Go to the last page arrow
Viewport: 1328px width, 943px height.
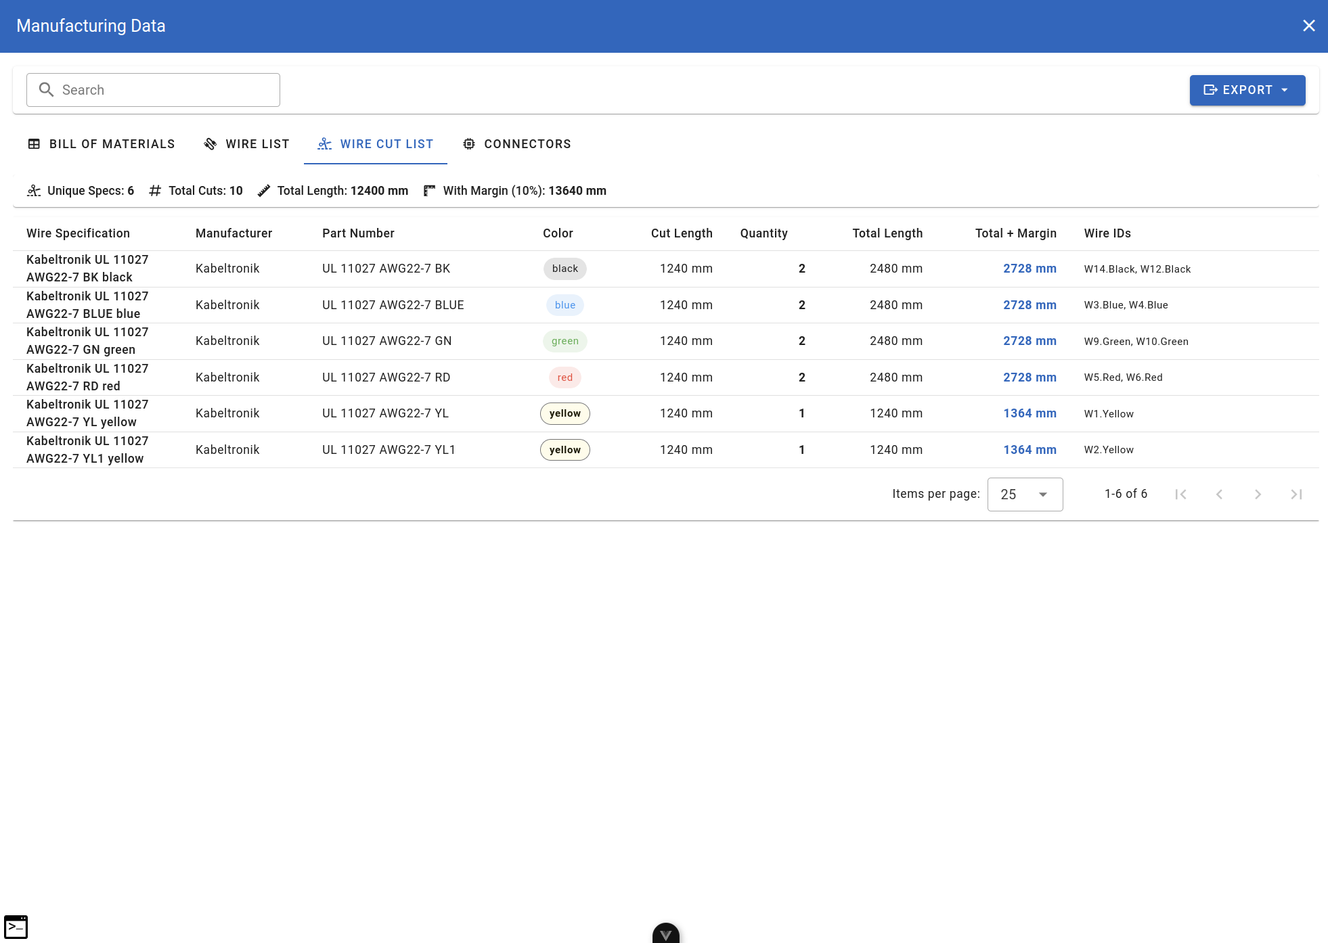1296,495
